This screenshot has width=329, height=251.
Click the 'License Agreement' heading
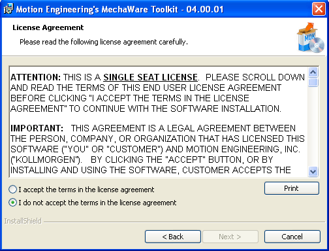pyautogui.click(x=48, y=27)
